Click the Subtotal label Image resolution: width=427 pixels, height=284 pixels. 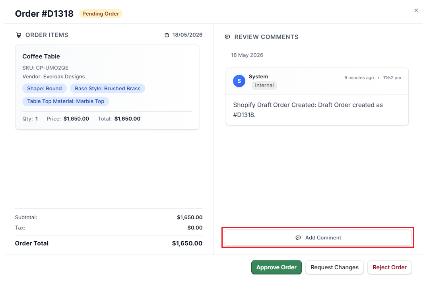pyautogui.click(x=26, y=217)
